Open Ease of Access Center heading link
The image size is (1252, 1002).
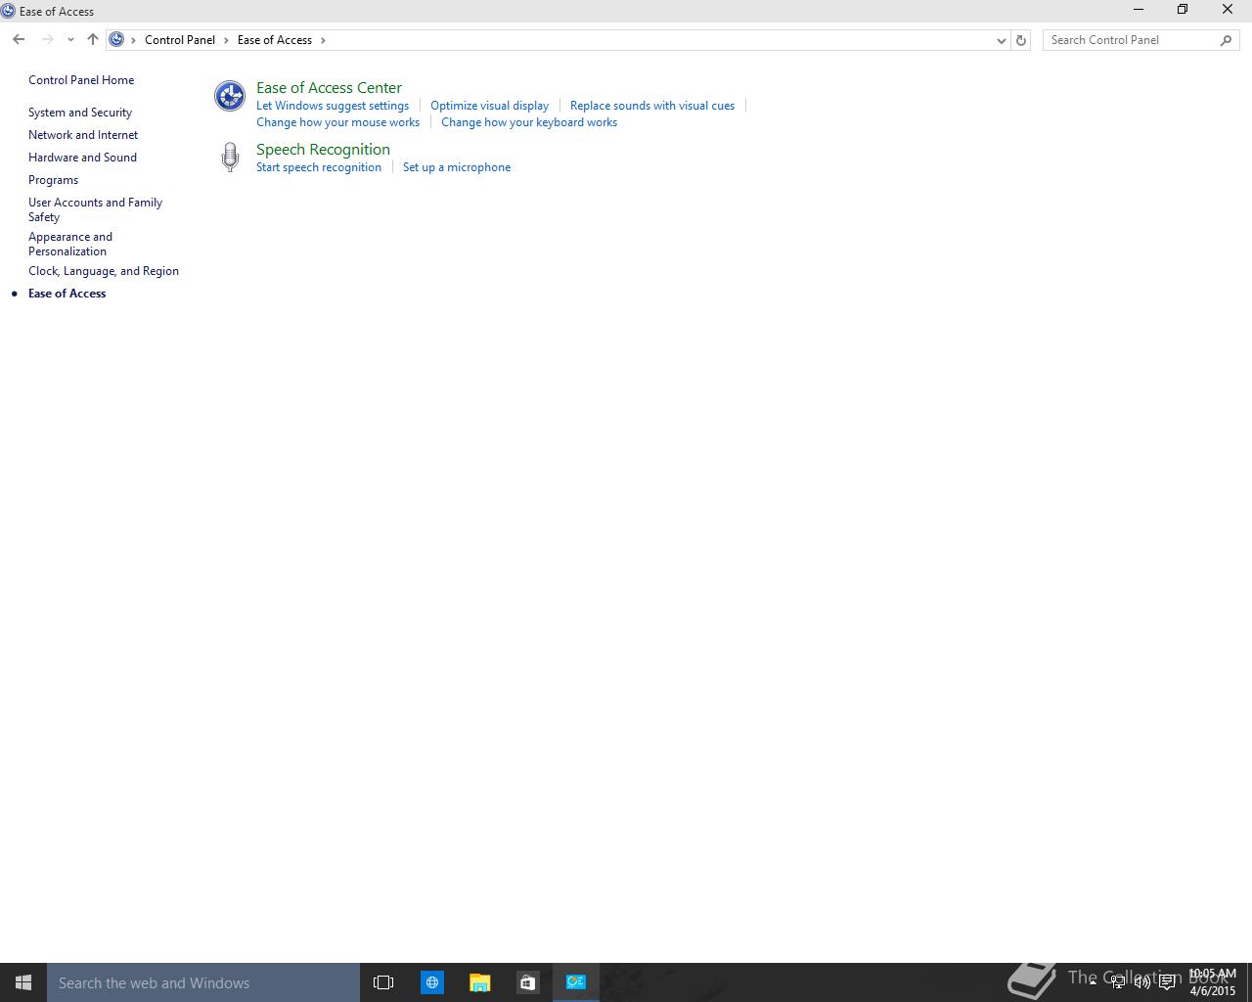(x=329, y=88)
